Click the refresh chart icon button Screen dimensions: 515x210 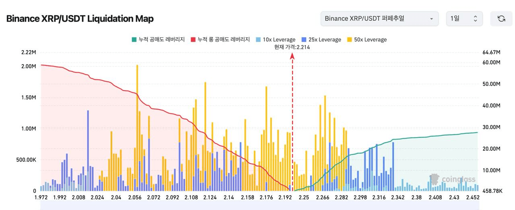501,19
